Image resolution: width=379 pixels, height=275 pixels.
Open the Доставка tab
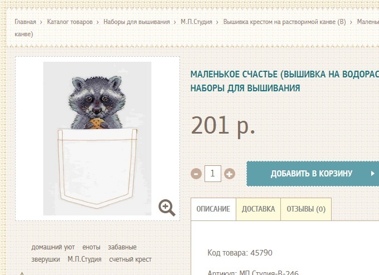(259, 209)
